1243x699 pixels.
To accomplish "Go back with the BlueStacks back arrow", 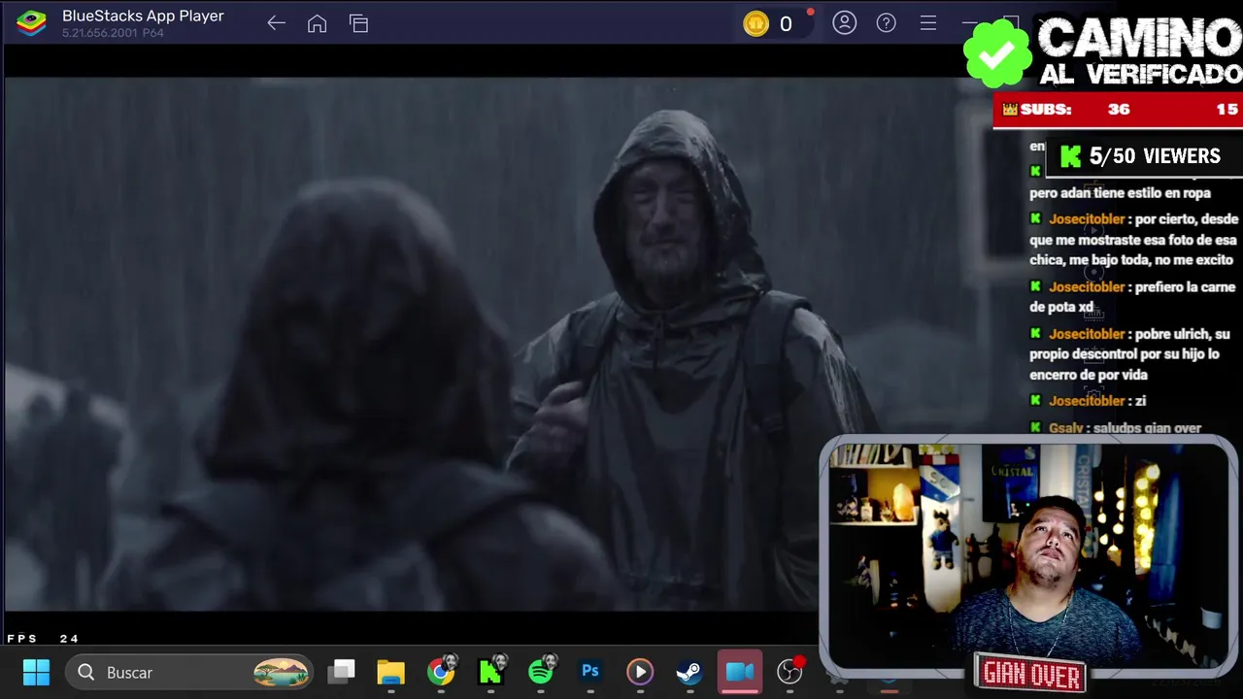I will pos(276,23).
